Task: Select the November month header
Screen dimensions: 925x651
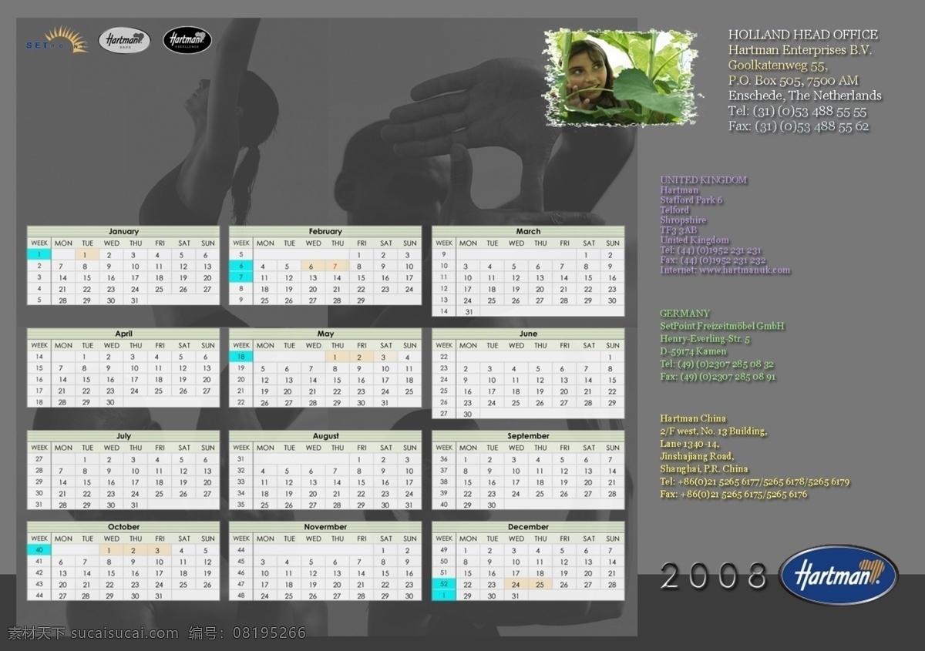Action: [325, 527]
